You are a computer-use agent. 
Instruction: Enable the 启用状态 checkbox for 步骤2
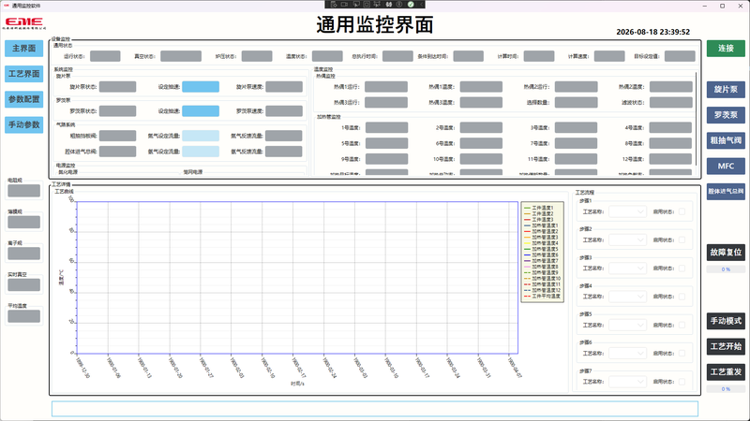click(682, 240)
